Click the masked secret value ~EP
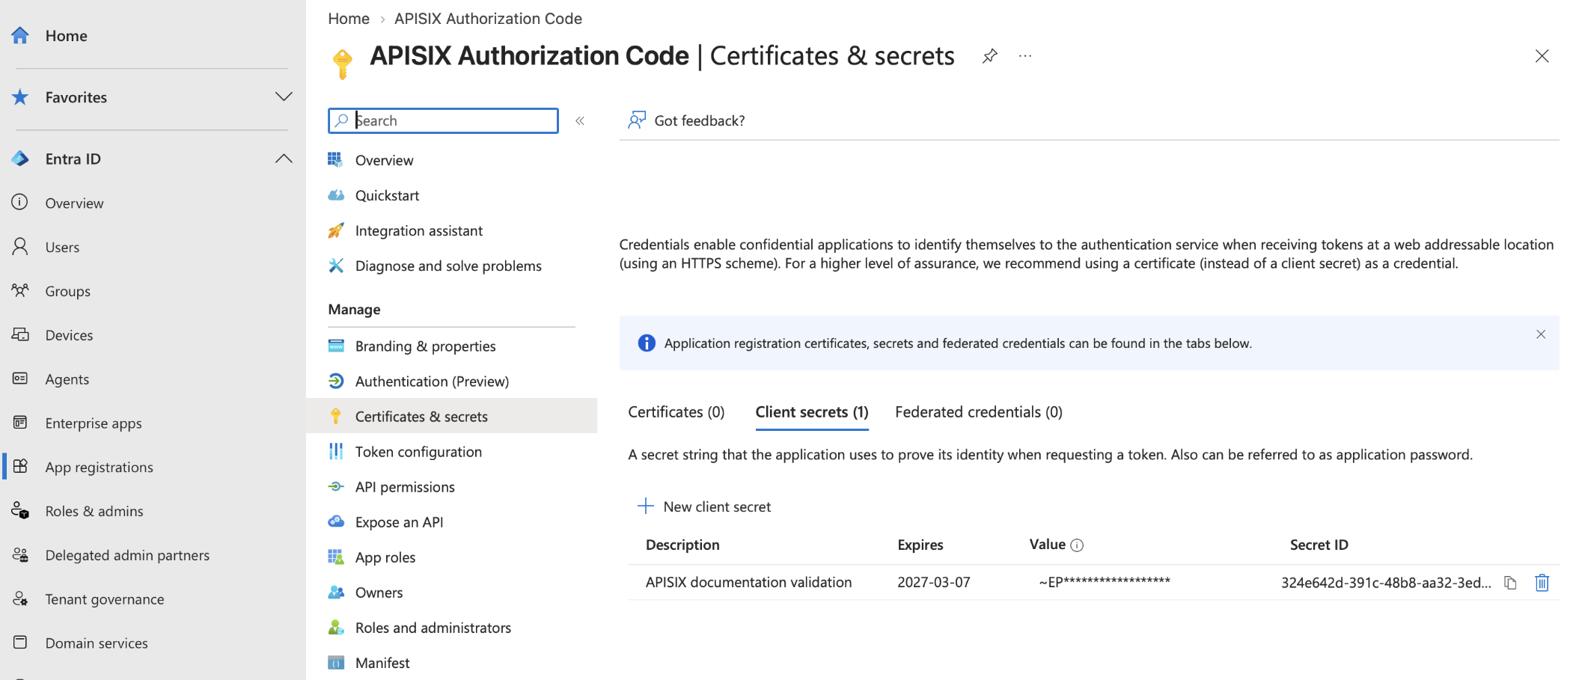 click(1105, 581)
